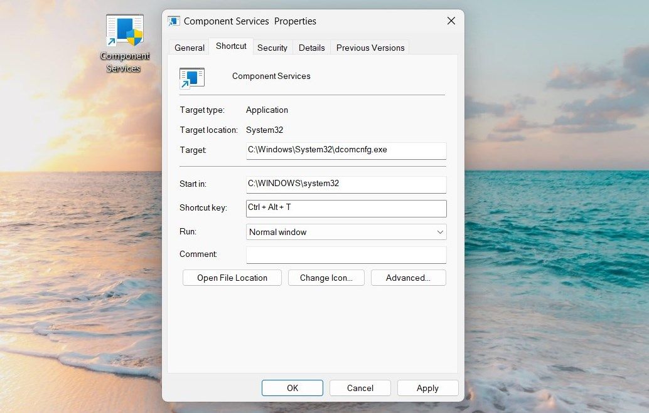649x413 pixels.
Task: Click the Target type label
Action: pos(202,110)
